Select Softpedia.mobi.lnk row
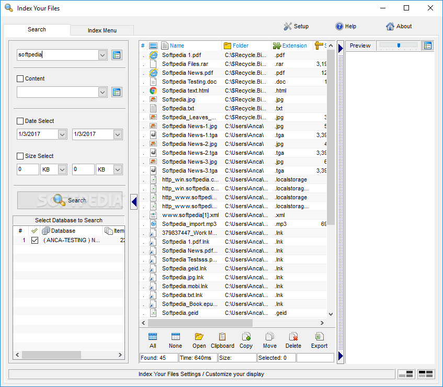Viewport: 443px width, 387px height. click(233, 287)
